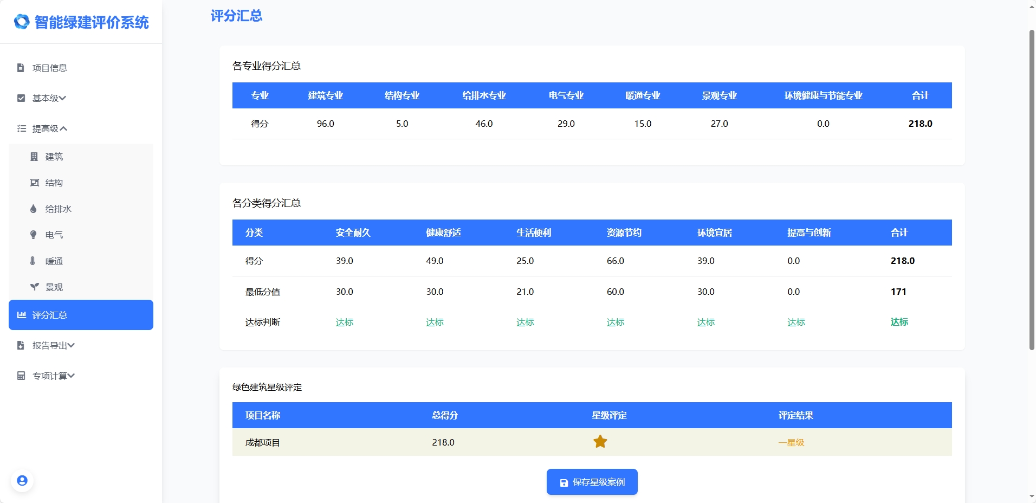Image resolution: width=1036 pixels, height=503 pixels.
Task: Click the structure icon beside 结构
Action: tap(34, 183)
